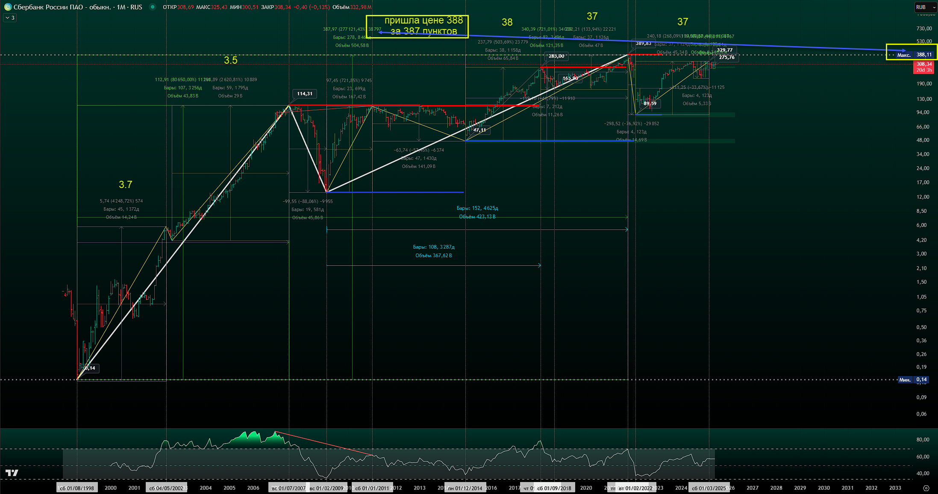
Task: Select the 114,31 price tag on chart
Action: pyautogui.click(x=305, y=94)
